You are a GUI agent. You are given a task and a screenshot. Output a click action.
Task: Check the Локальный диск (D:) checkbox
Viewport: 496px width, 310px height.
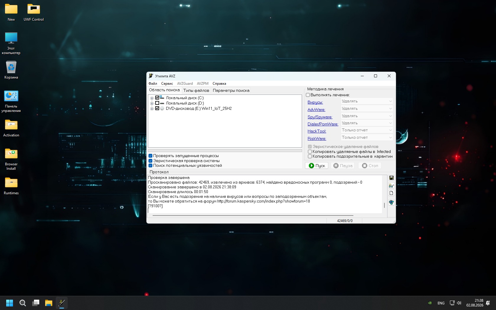click(x=157, y=103)
